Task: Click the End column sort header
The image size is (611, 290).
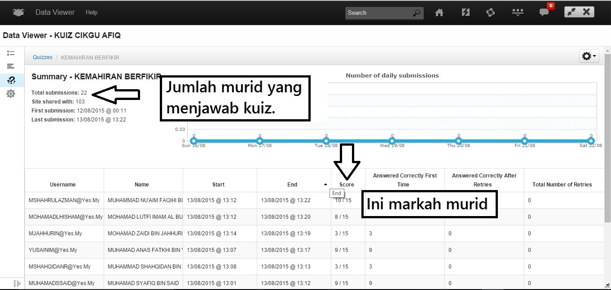Action: [292, 184]
